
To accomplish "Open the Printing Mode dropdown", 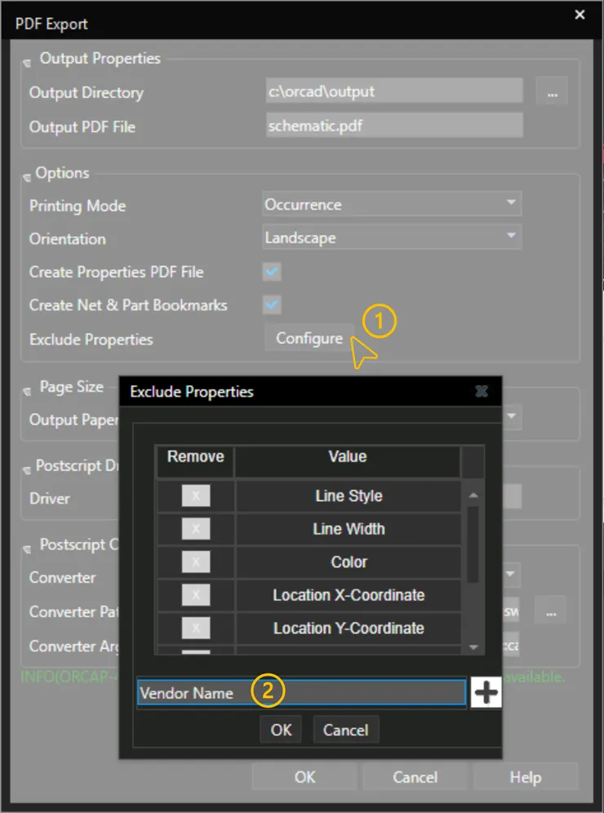I will point(392,205).
